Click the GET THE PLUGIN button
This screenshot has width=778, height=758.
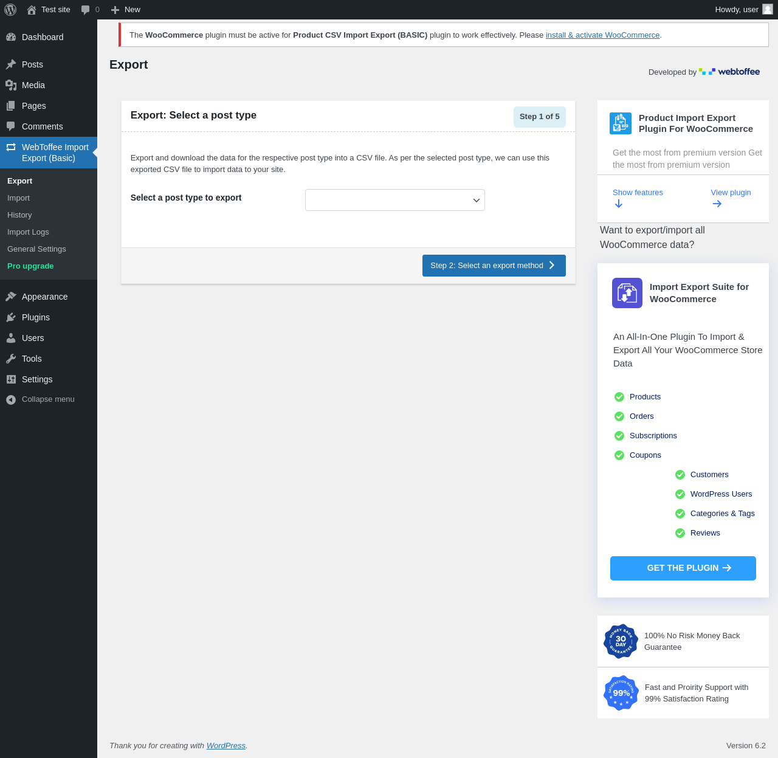683,568
